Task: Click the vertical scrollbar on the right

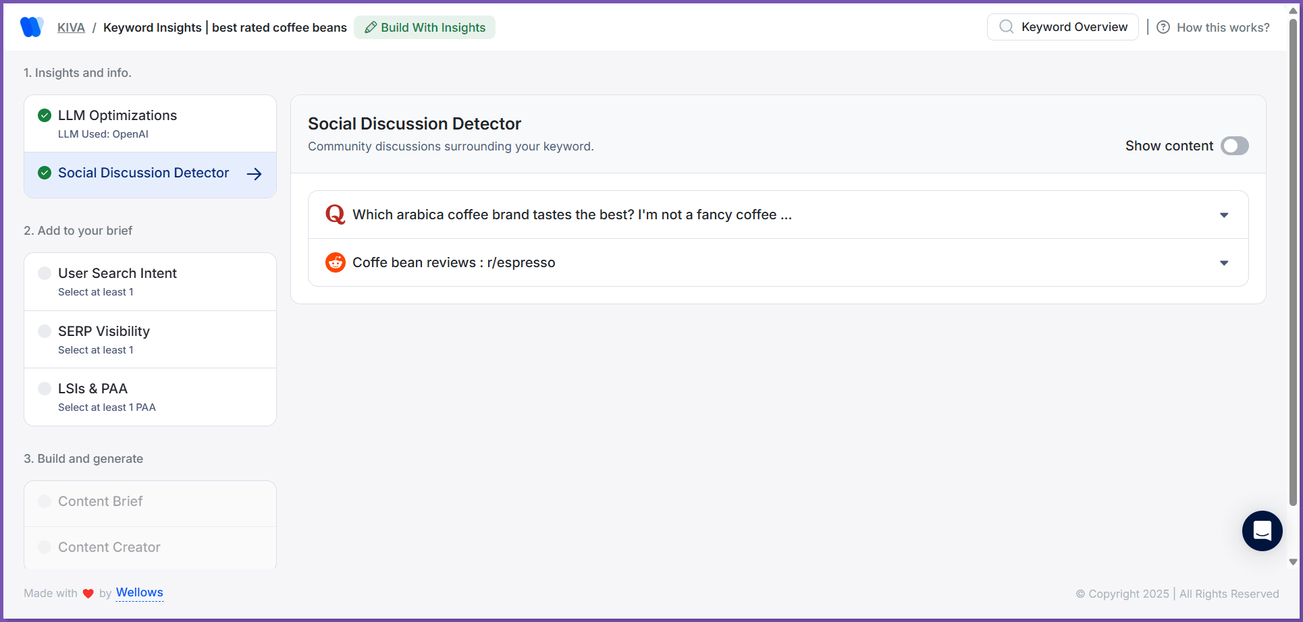Action: coord(1294,283)
